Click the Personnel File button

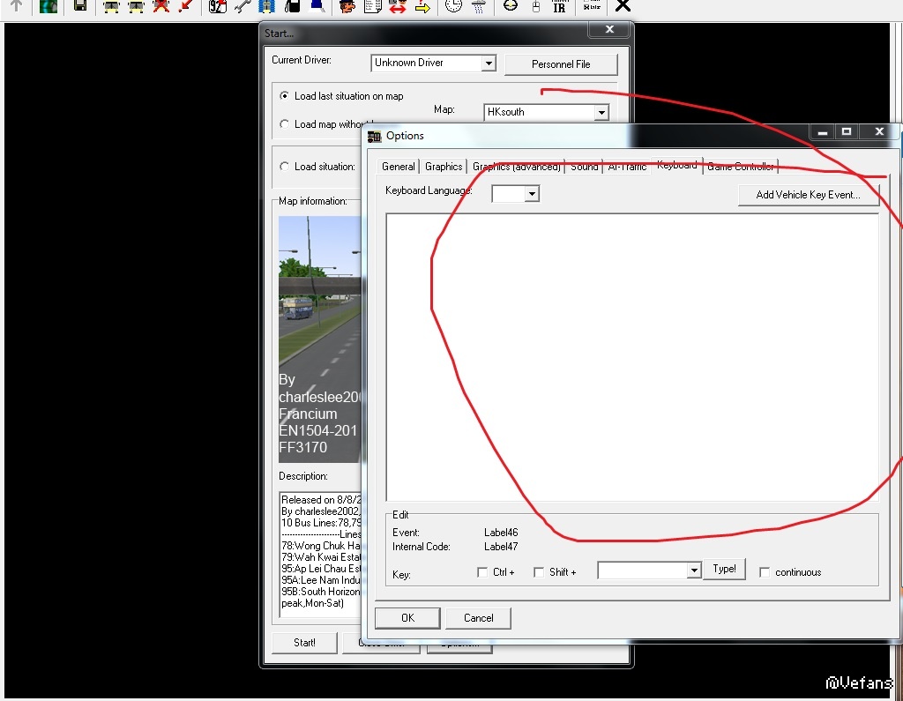[561, 64]
